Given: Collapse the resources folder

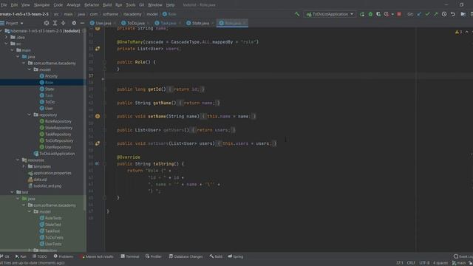Looking at the screenshot, I should click(x=18, y=160).
